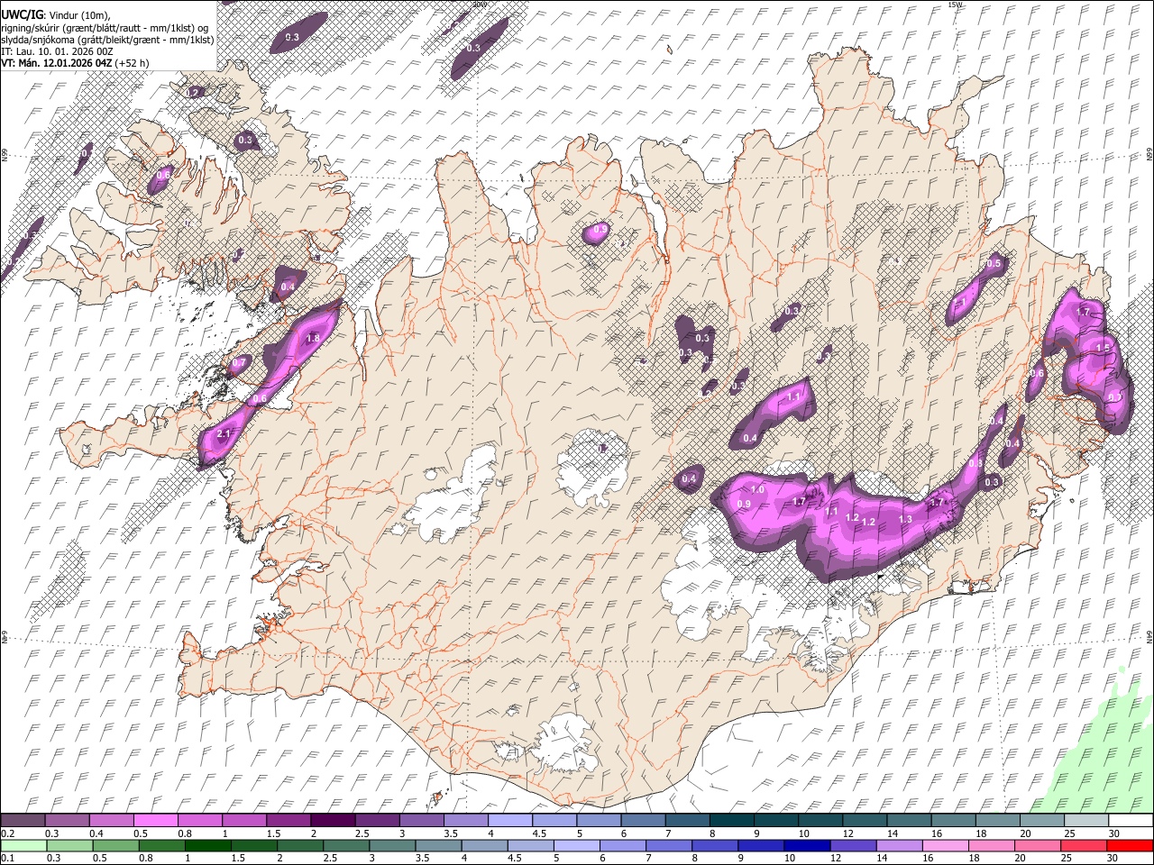Click the dark teal swatch between 8 and 9
This screenshot has height=865, width=1154.
click(x=732, y=820)
